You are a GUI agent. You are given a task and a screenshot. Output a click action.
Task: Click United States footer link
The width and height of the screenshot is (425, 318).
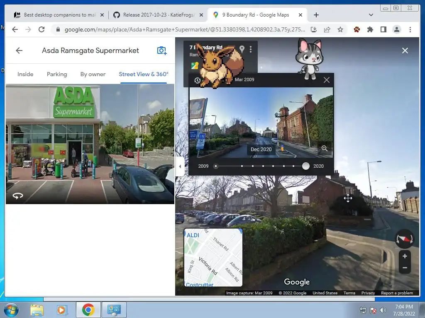coord(325,293)
